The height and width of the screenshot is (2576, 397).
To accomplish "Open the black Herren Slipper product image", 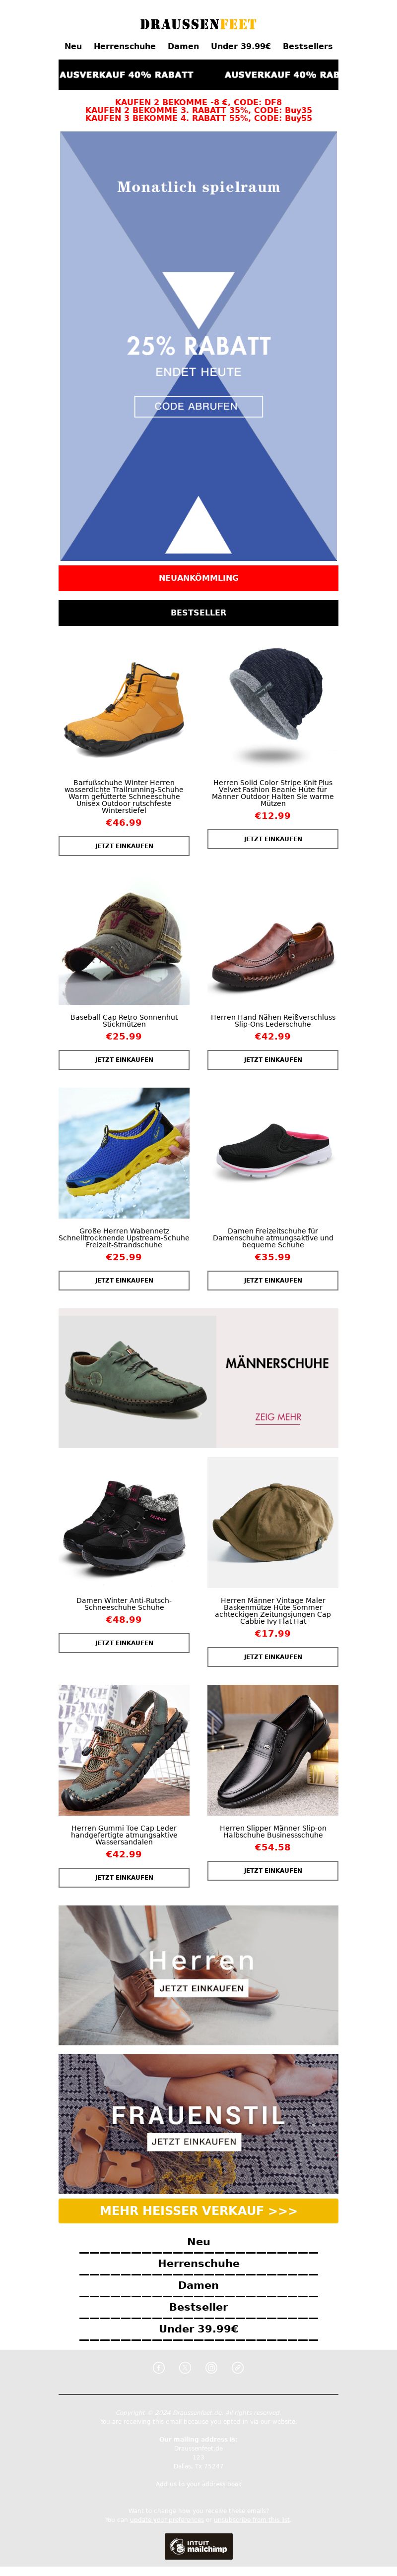I will coord(273,1750).
